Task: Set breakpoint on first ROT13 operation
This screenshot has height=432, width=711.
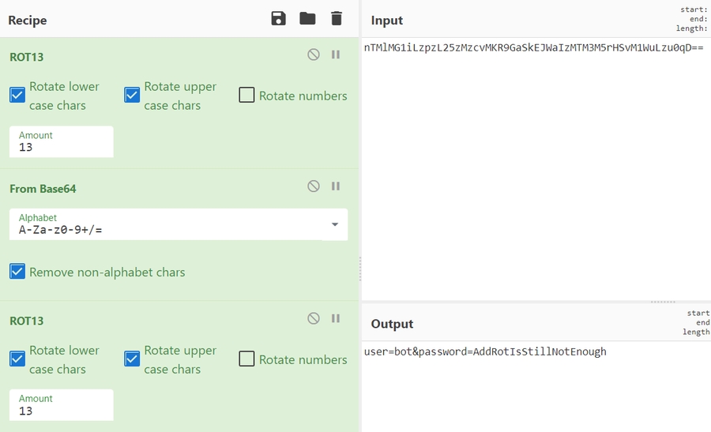Action: [336, 54]
